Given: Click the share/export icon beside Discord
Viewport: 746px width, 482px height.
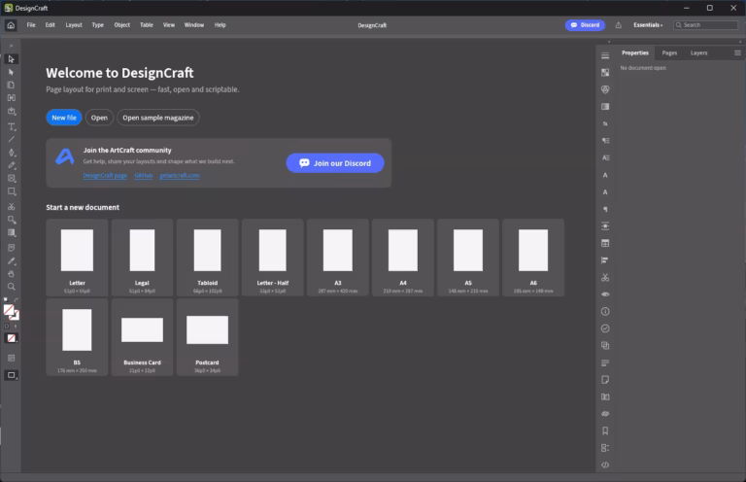Looking at the screenshot, I should coord(619,25).
